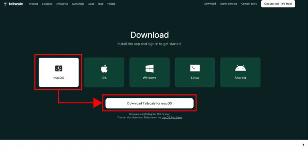Open the Docs link

point(91,4)
